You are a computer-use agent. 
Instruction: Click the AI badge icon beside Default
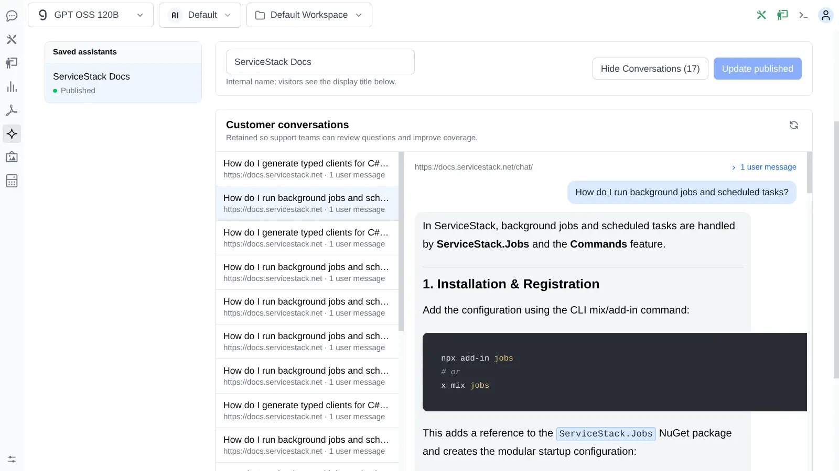[x=175, y=15]
